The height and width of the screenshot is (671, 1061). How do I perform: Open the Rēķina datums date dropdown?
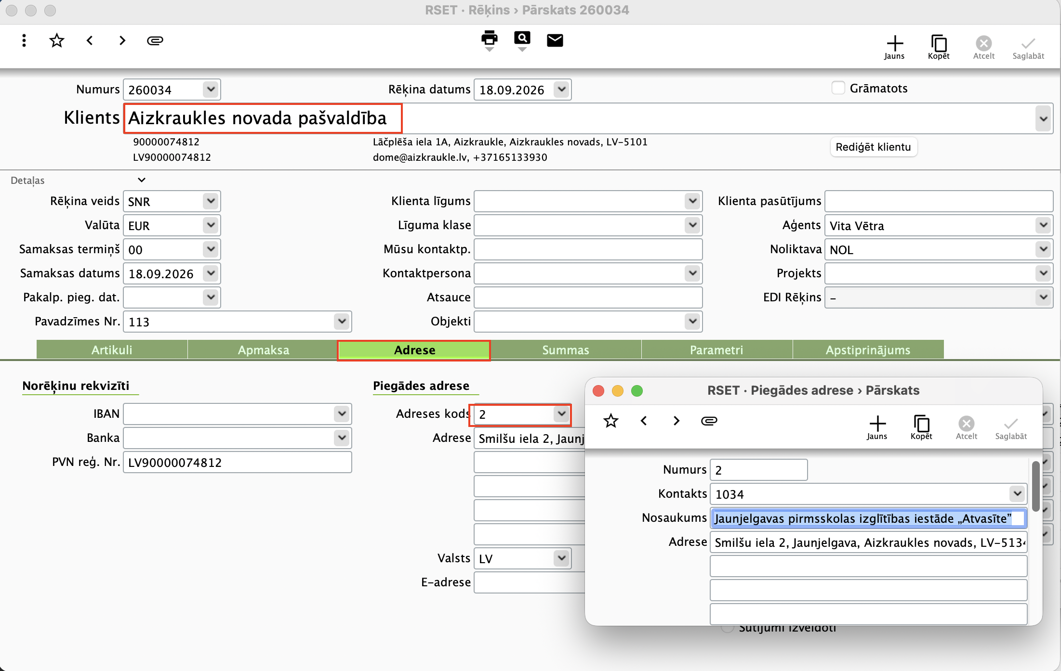[561, 90]
